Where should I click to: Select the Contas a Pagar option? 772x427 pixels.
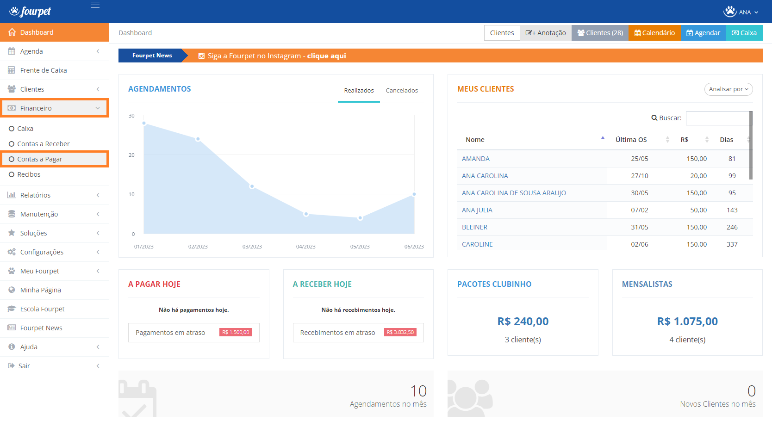(x=54, y=159)
